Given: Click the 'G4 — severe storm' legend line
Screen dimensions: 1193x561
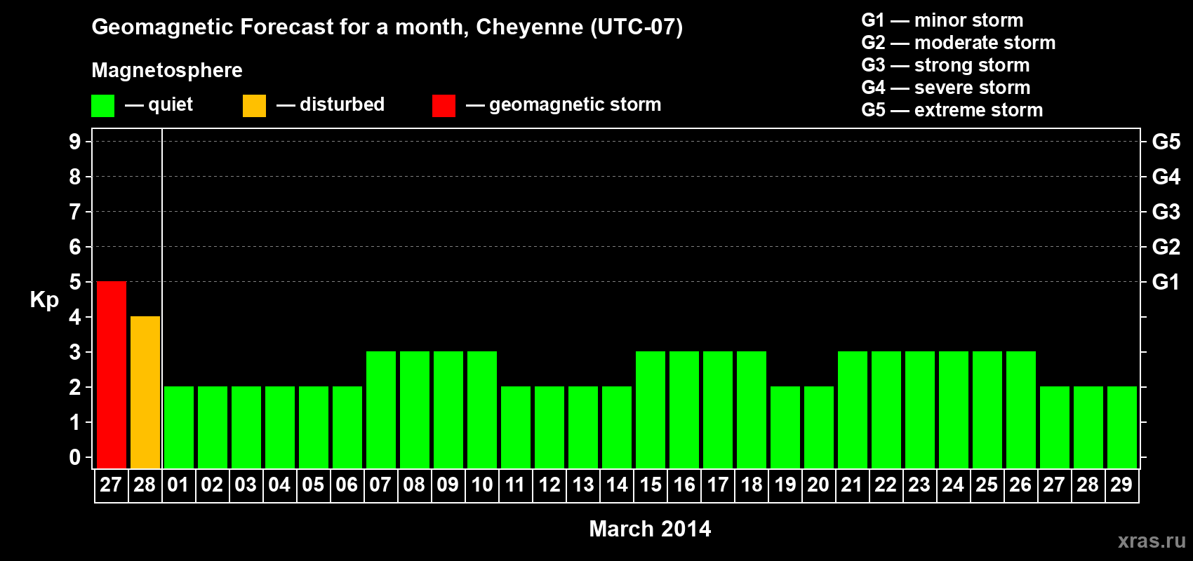Looking at the screenshot, I should (946, 88).
